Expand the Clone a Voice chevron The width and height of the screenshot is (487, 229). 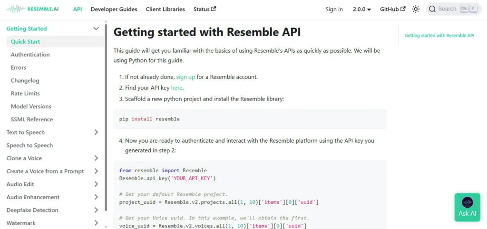coord(96,158)
